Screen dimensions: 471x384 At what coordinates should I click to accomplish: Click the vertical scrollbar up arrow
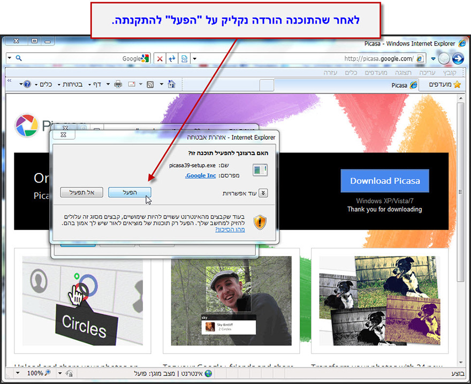click(x=460, y=98)
